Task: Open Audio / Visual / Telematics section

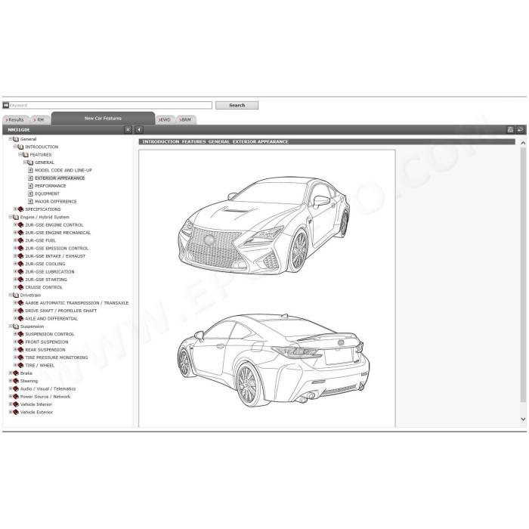Action: [x=48, y=388]
